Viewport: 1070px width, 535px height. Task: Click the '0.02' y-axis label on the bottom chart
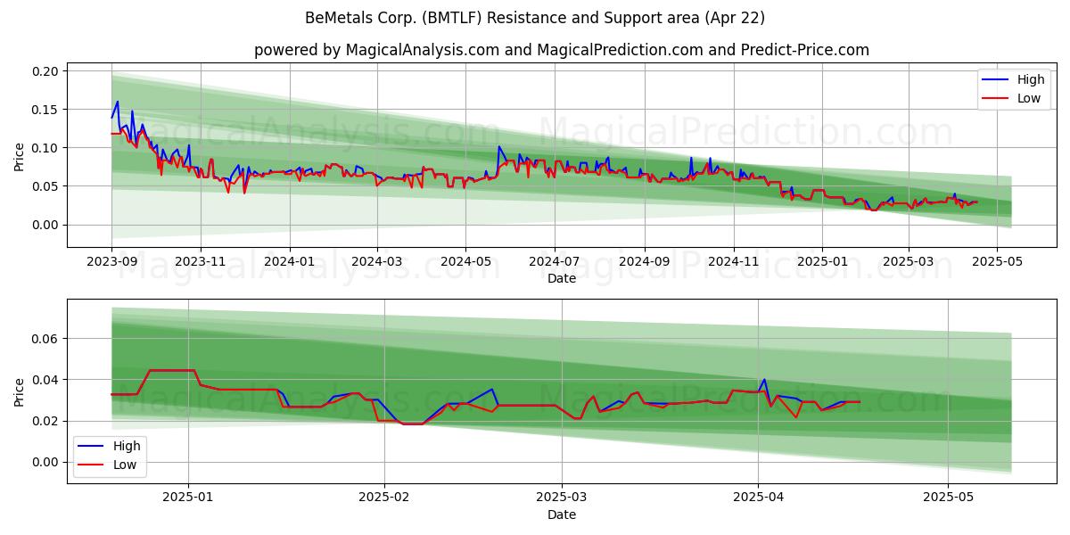click(45, 421)
